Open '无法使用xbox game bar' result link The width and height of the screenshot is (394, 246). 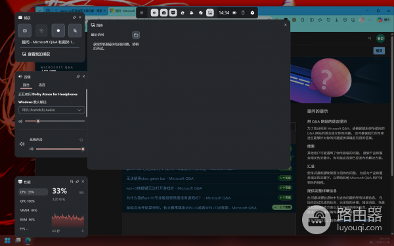click(x=160, y=178)
